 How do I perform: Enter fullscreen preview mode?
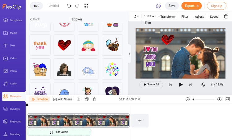coord(86,6)
